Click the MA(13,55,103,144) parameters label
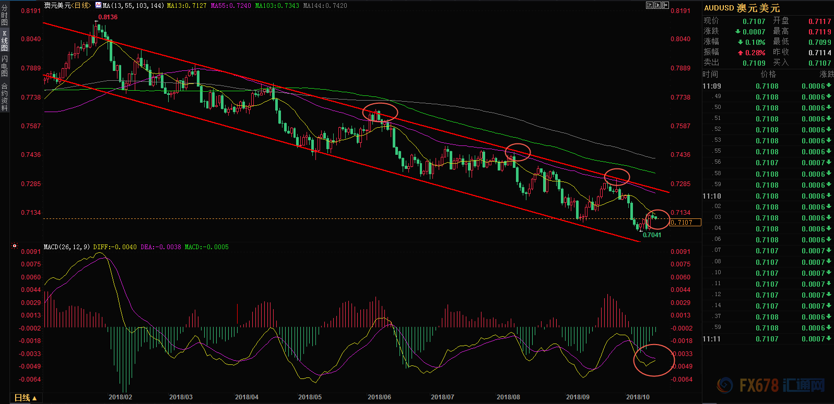834x404 pixels. [134, 5]
